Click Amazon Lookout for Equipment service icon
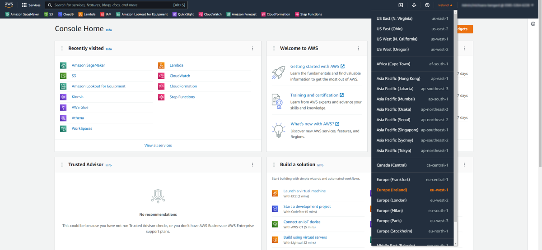542x250 pixels. coord(63,86)
